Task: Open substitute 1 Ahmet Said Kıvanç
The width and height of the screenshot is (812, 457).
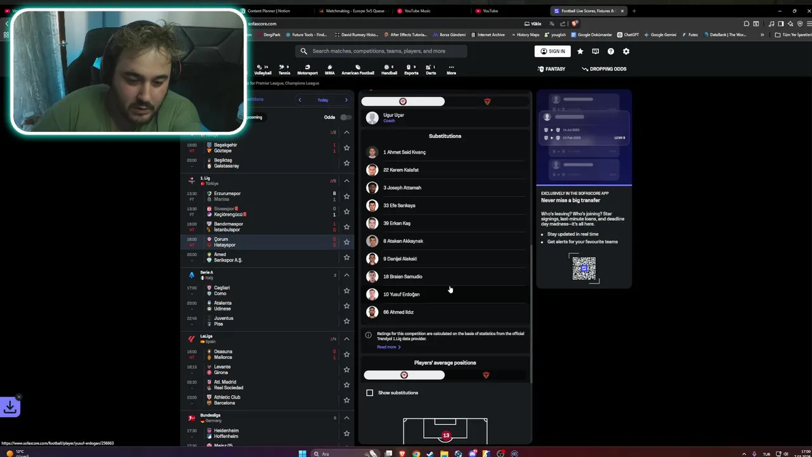Action: coord(445,152)
